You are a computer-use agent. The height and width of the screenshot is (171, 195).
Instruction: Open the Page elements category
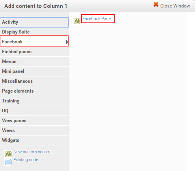pos(34,91)
